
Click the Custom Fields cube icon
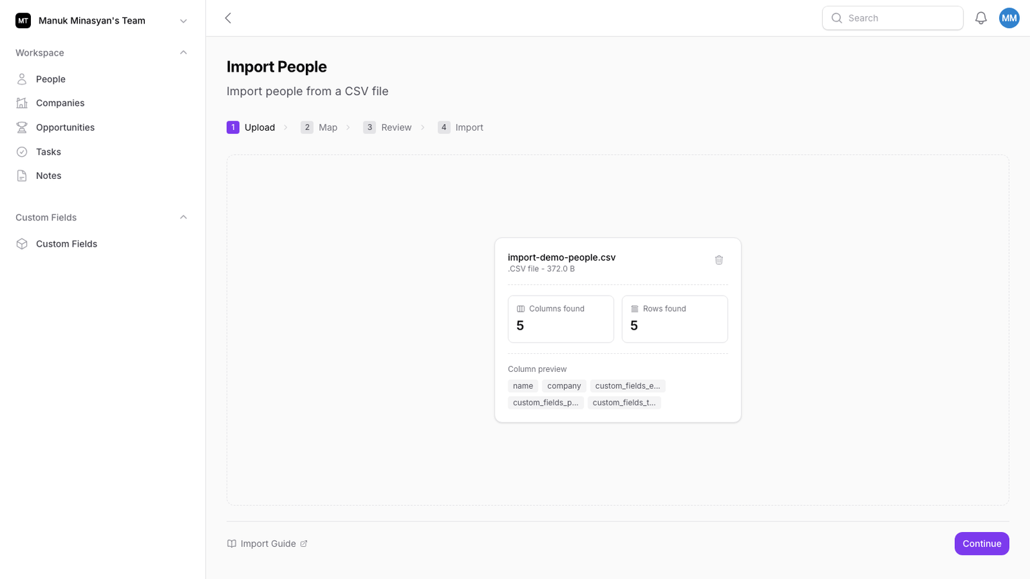[22, 244]
